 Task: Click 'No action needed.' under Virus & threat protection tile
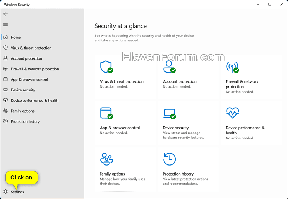(x=114, y=86)
